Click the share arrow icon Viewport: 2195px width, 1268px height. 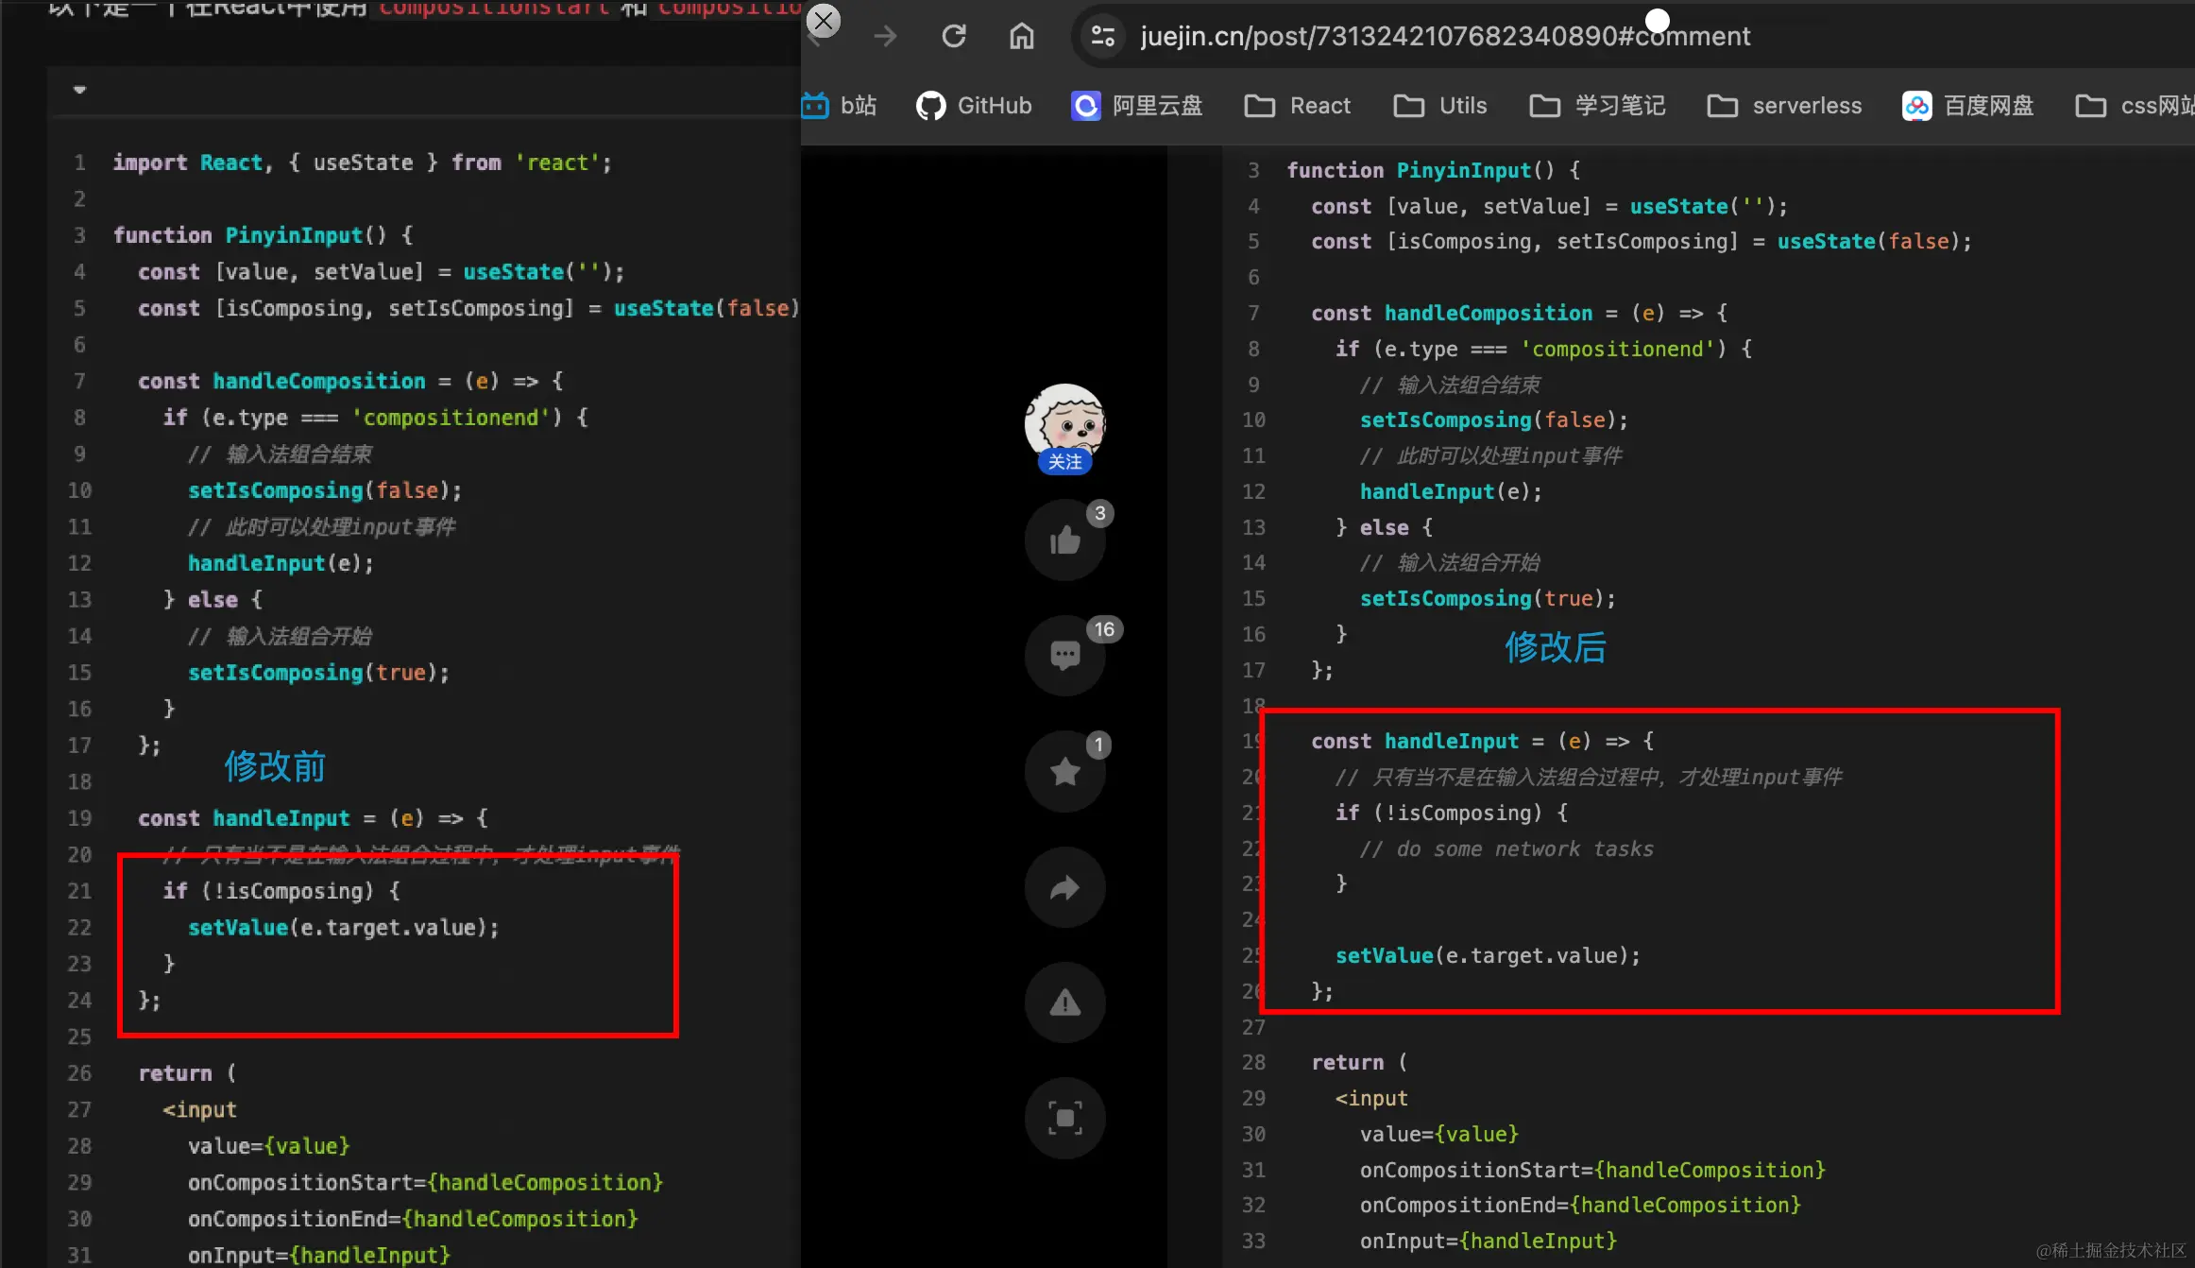[x=1064, y=887]
